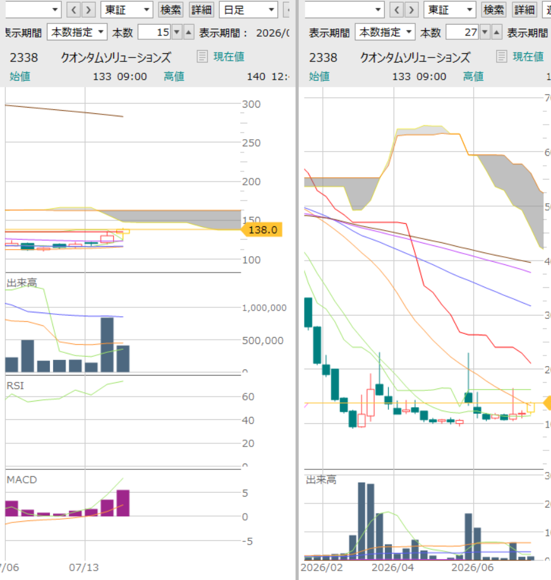Viewport: 551px width, 580px height.
Task: Open 本数指定 dropdown in right panel
Action: 385,32
